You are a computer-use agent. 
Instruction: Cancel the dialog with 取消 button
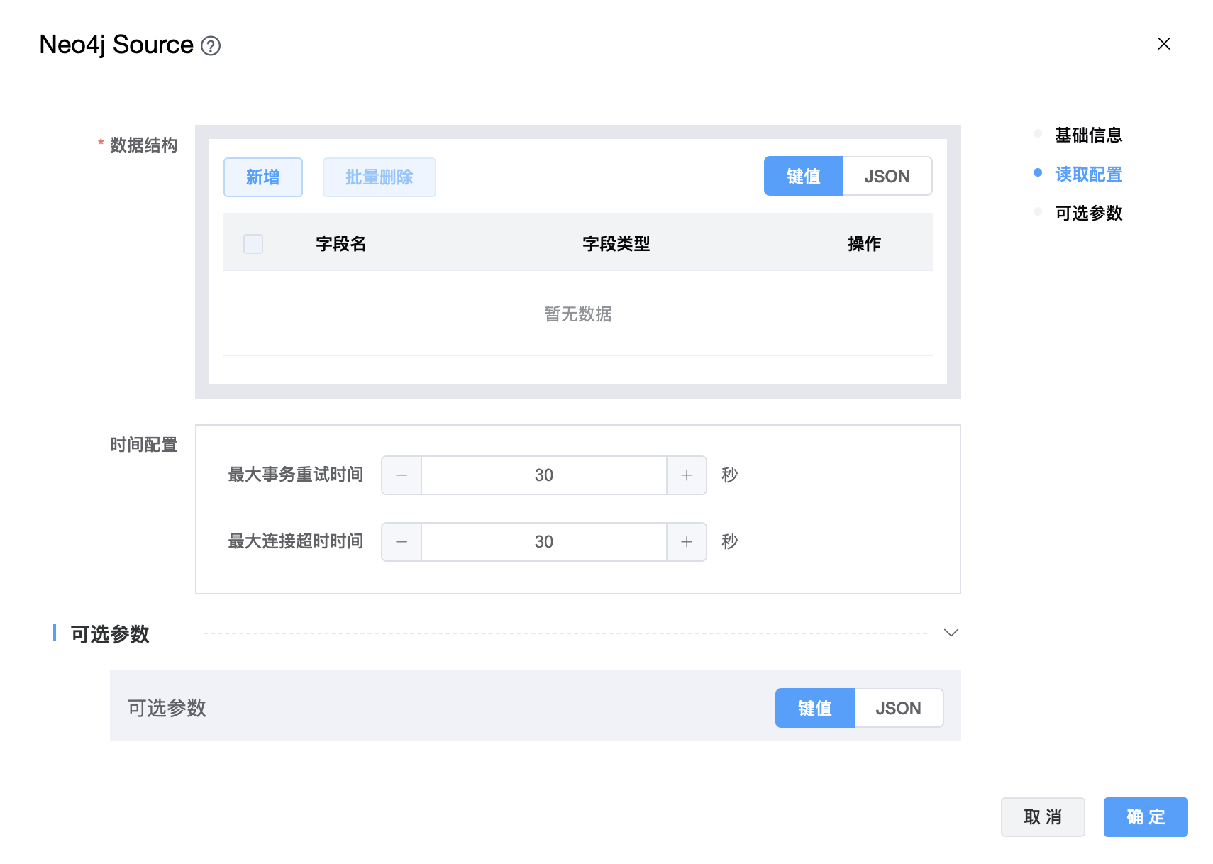(1042, 817)
